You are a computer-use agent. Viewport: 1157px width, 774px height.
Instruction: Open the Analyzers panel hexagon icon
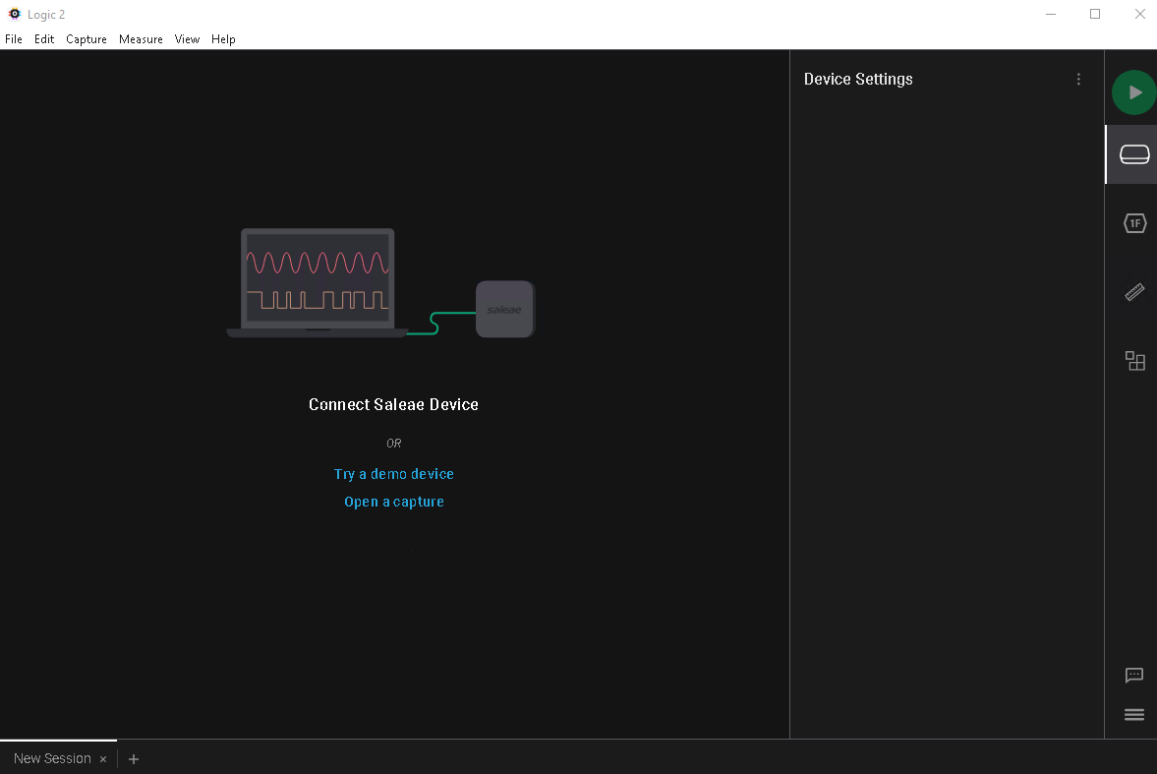pyautogui.click(x=1134, y=223)
